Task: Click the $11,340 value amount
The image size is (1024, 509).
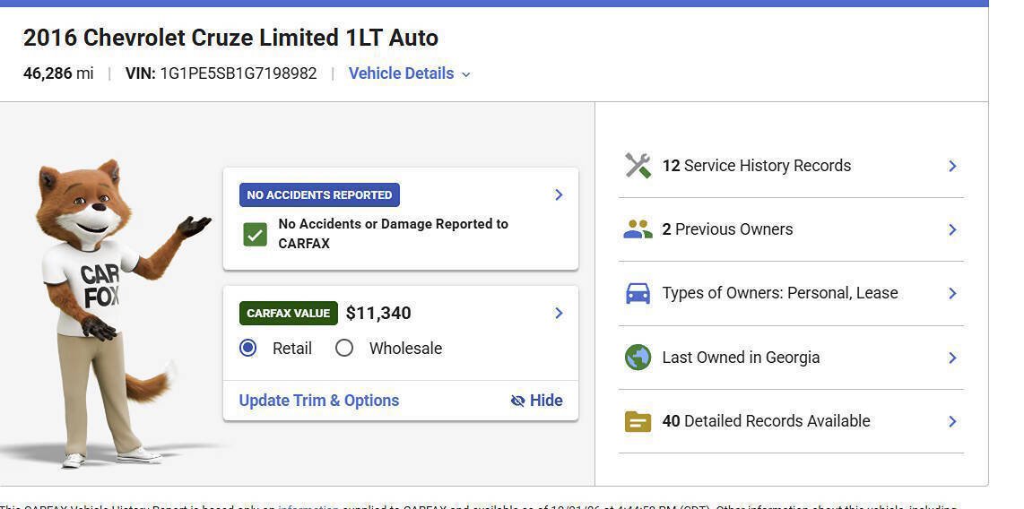Action: tap(378, 314)
